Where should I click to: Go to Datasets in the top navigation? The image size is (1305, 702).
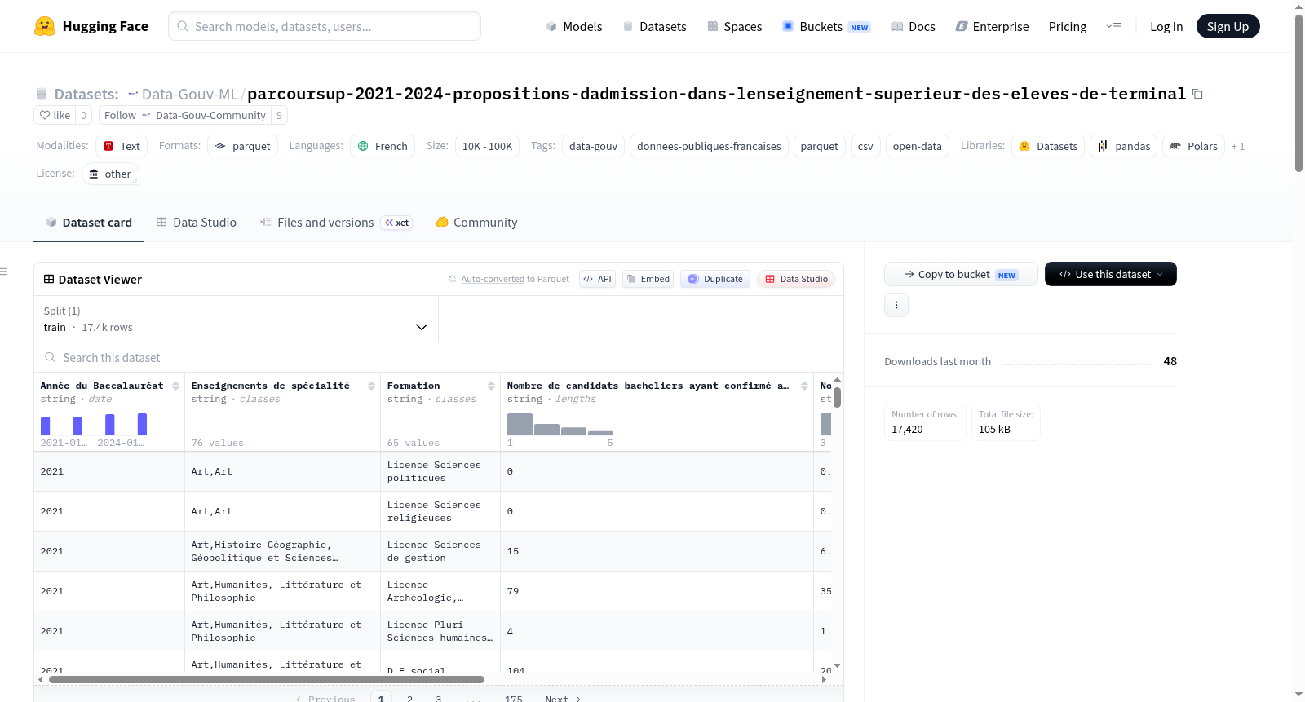tap(654, 26)
